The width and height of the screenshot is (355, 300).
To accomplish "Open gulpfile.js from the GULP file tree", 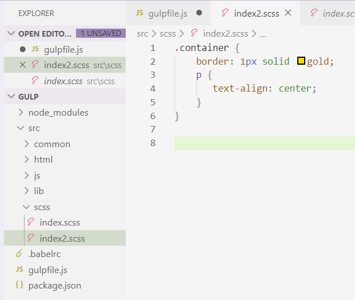I will point(47,270).
